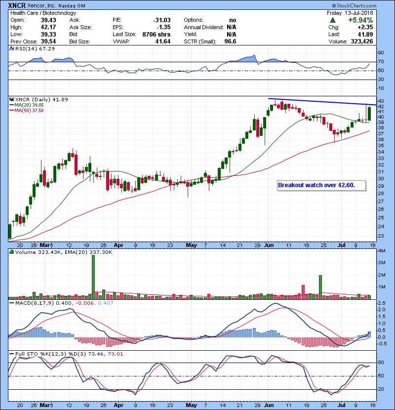Click the MACD histogram value 0.407
This screenshot has height=410, width=395.
[106, 303]
